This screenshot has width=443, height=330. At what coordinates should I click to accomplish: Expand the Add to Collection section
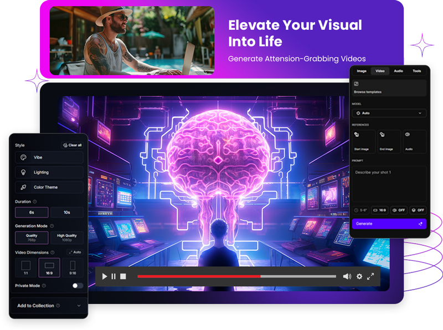[x=49, y=306]
